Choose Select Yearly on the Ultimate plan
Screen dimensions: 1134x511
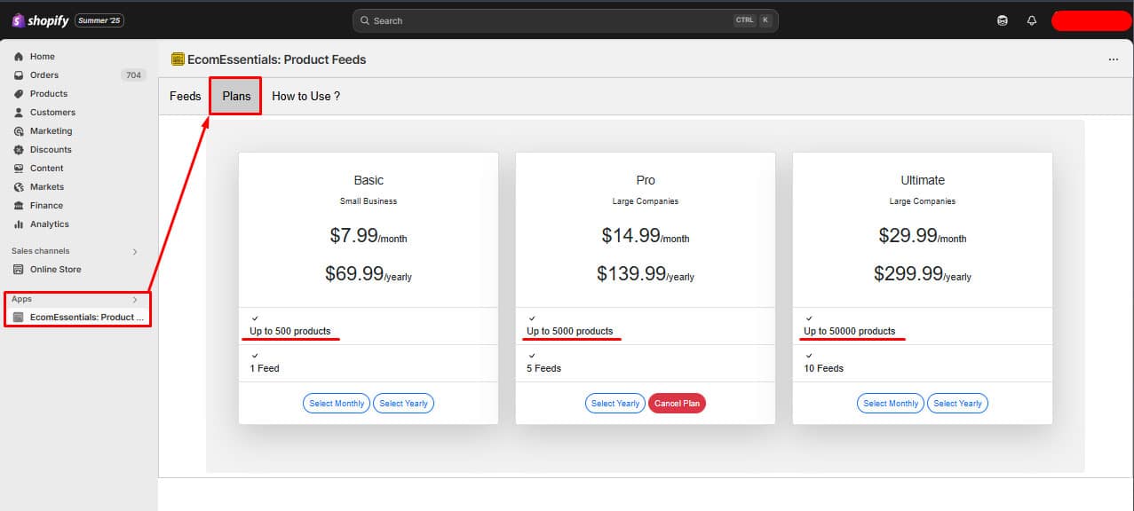tap(957, 403)
